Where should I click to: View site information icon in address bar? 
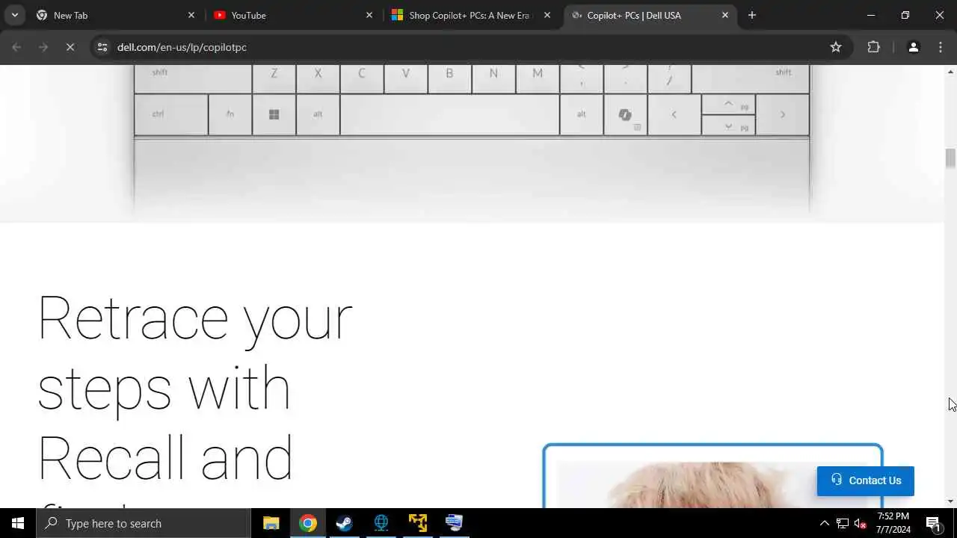pyautogui.click(x=102, y=47)
